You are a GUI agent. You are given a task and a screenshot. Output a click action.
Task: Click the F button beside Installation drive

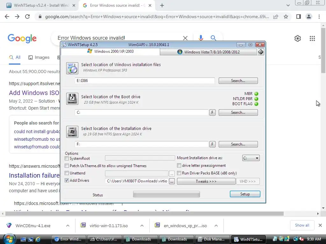coord(212,144)
